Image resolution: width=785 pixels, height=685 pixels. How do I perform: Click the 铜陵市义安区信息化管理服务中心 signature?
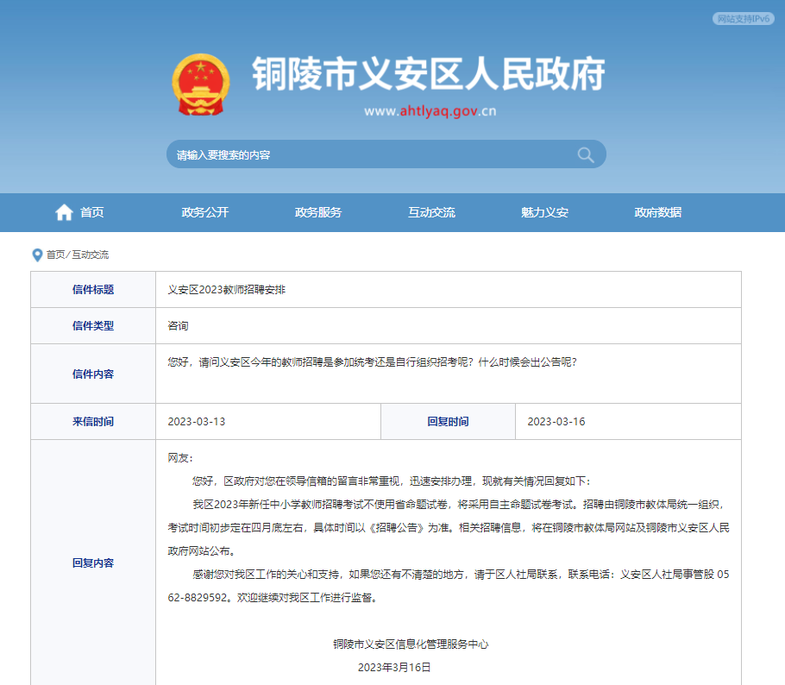coord(411,644)
